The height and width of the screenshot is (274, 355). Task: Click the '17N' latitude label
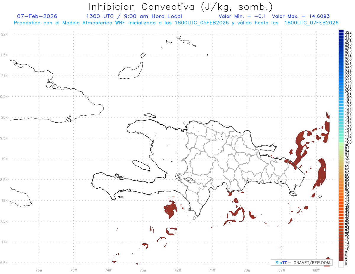click(x=4, y=242)
